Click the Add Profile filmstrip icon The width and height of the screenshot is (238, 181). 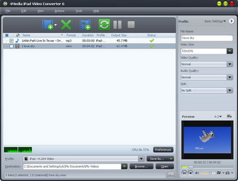pyautogui.click(x=85, y=25)
